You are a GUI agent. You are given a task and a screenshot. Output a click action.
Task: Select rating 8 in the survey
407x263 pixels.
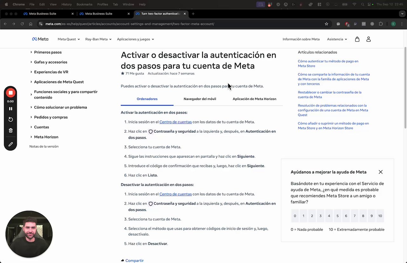[363, 216]
